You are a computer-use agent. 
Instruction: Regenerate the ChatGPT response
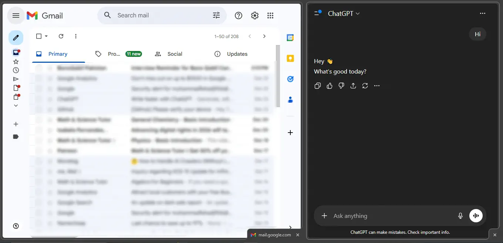[x=365, y=85]
